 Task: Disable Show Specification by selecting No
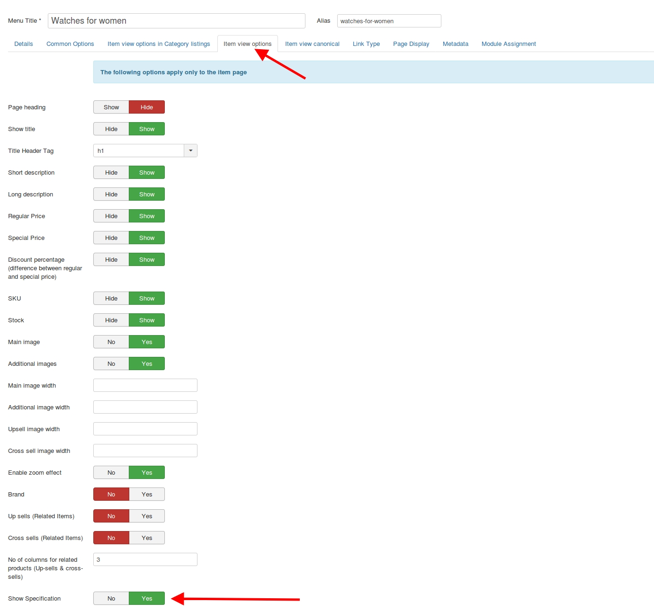pyautogui.click(x=111, y=599)
